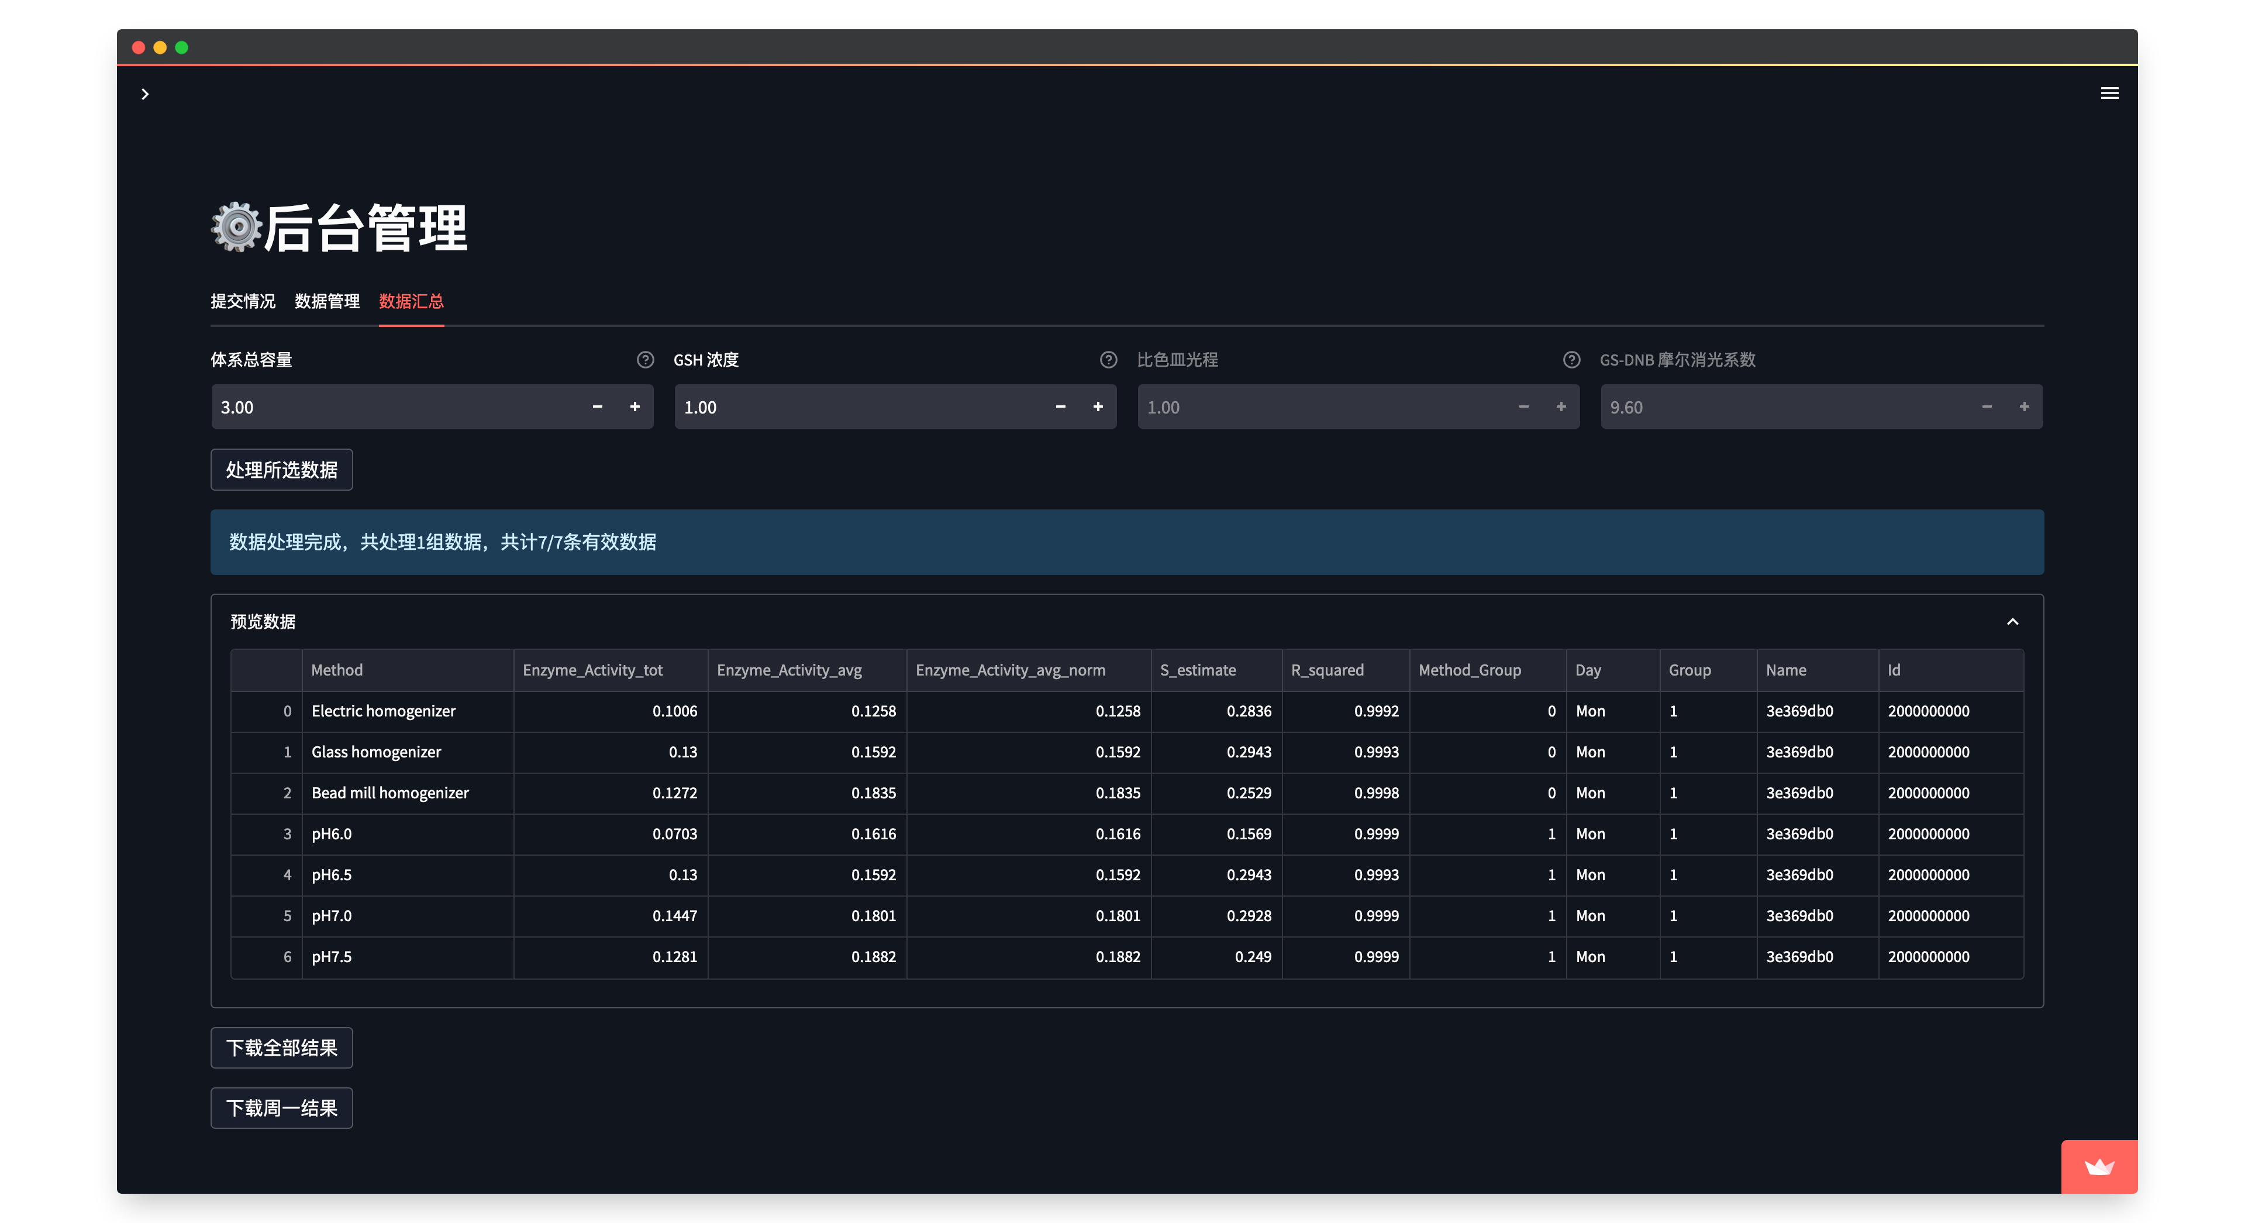Image resolution: width=2255 pixels, height=1223 pixels.
Task: Click the 处理所选数据 button
Action: pos(281,470)
